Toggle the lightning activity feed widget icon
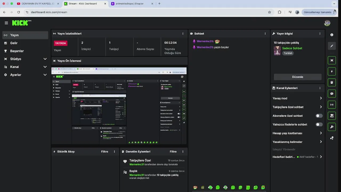This screenshot has width=341, height=192. pos(332,71)
